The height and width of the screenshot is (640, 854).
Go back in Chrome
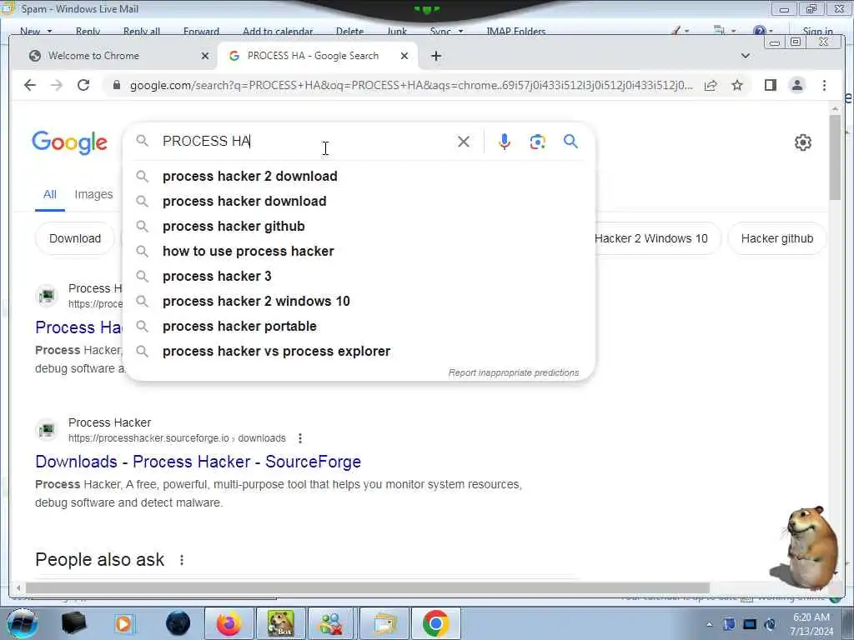pyautogui.click(x=30, y=86)
